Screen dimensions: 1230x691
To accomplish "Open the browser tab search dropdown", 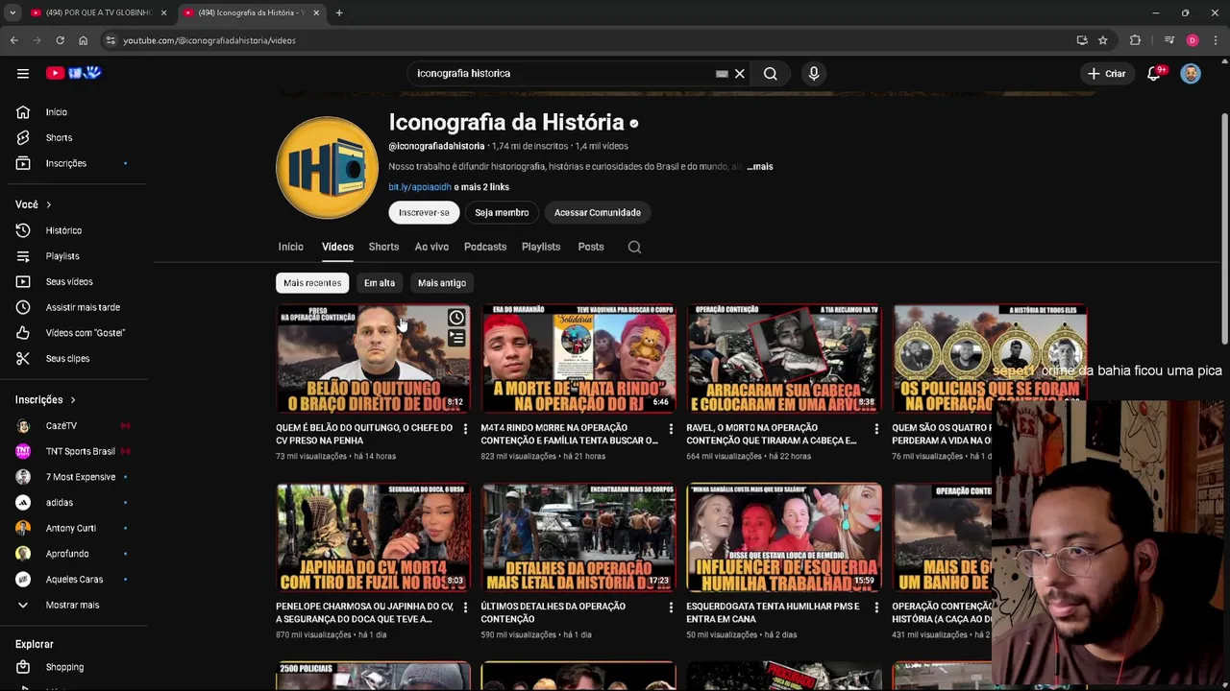I will 12,12.
